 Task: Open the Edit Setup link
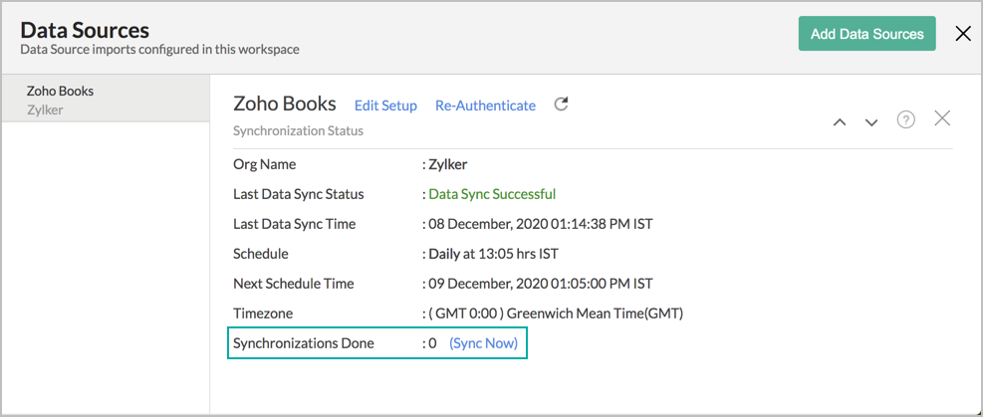(385, 105)
